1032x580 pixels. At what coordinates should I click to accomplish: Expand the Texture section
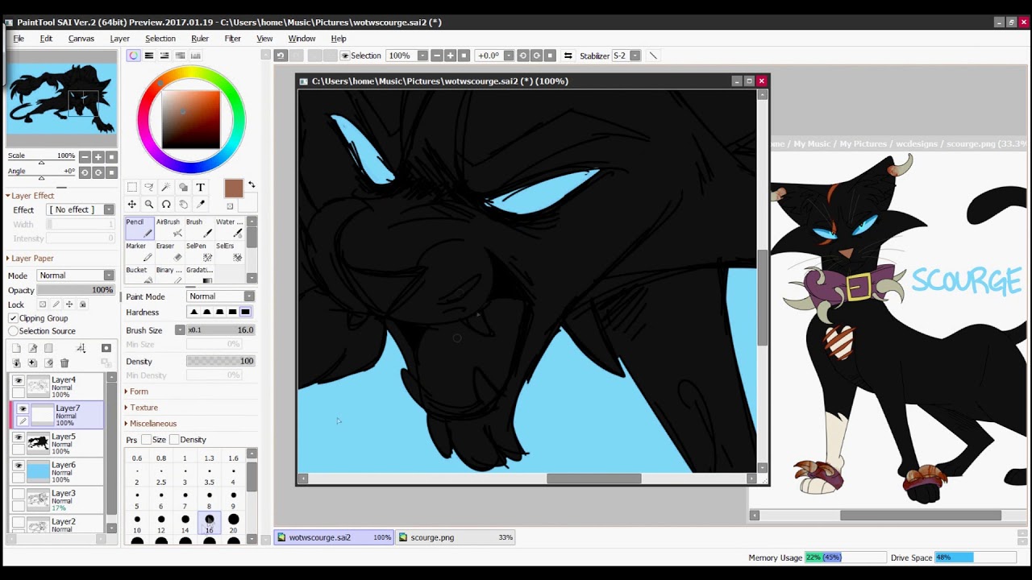coord(144,408)
